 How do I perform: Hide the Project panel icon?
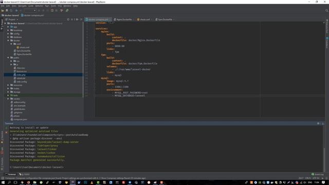coord(81,20)
